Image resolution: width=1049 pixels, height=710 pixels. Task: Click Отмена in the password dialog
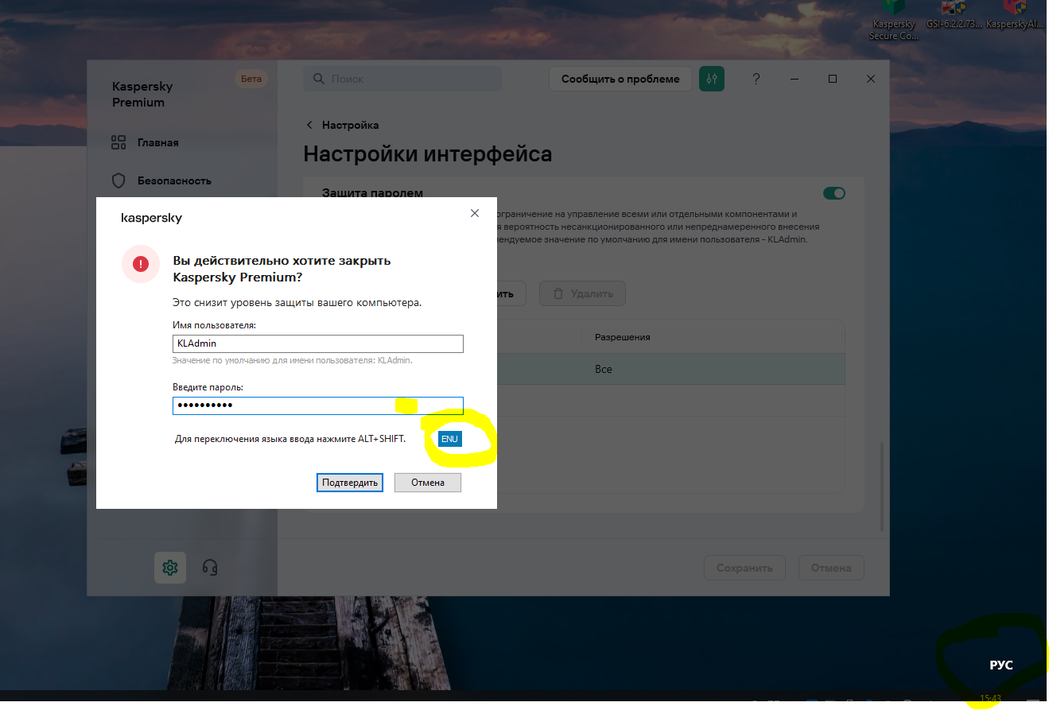point(428,483)
